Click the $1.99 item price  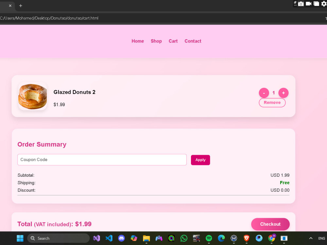coord(59,105)
